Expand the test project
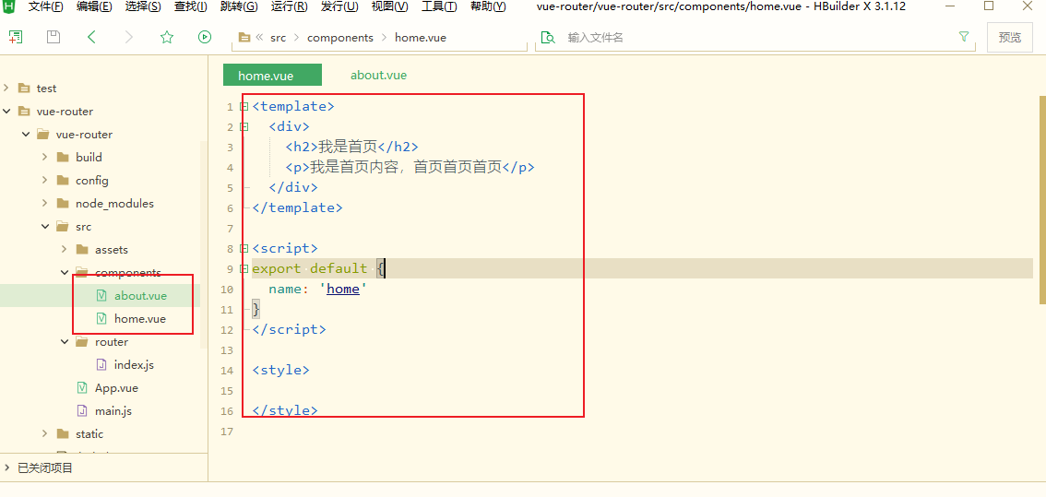The image size is (1046, 497). 6,89
